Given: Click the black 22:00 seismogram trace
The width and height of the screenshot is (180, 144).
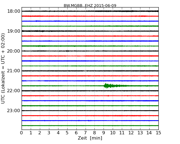Looking at the screenshot, I should pos(90,91).
